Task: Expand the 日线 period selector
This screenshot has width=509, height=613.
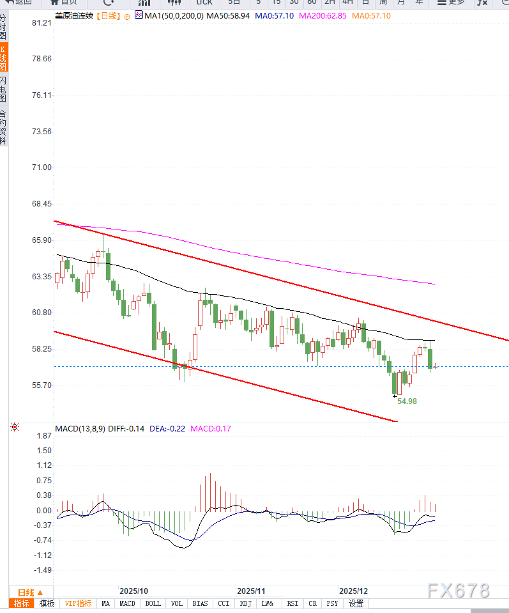Action: 31,593
